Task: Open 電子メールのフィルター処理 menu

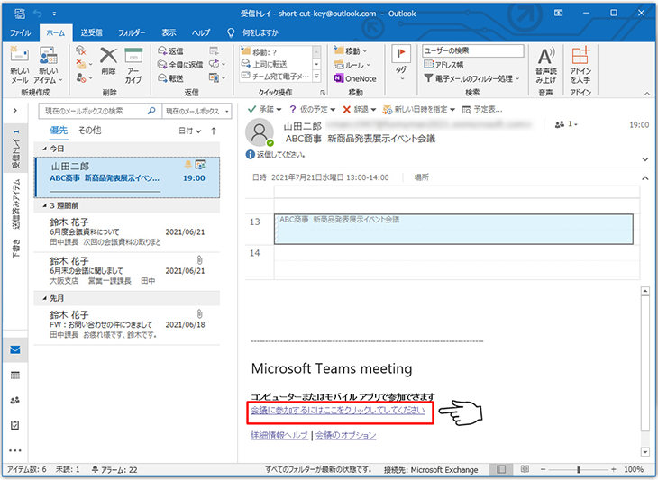Action: pos(471,78)
